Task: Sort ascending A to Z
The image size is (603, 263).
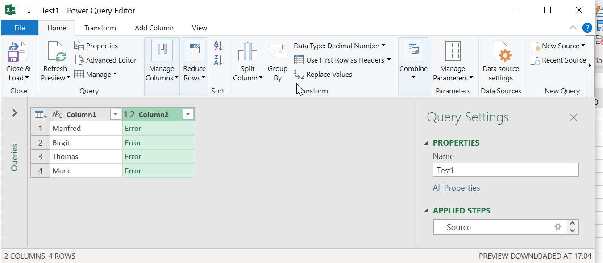Action: tap(218, 46)
